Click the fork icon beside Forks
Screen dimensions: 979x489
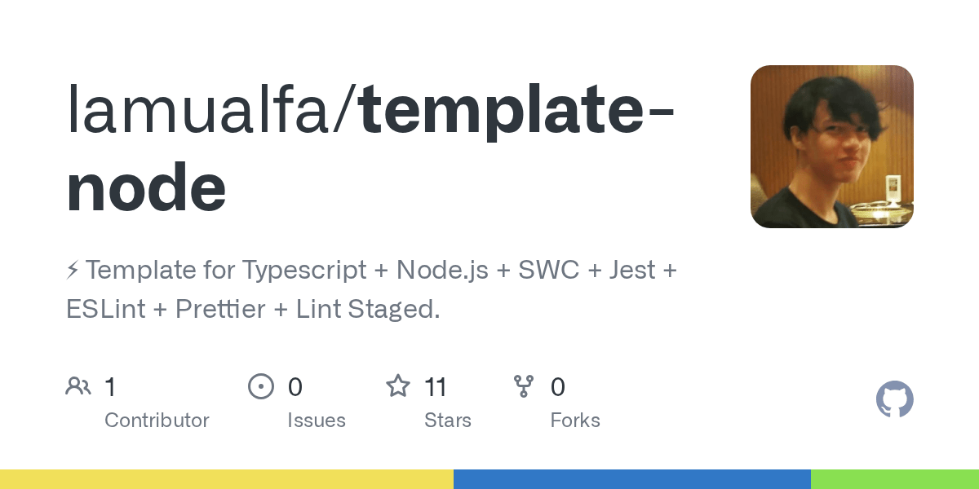[x=524, y=386]
